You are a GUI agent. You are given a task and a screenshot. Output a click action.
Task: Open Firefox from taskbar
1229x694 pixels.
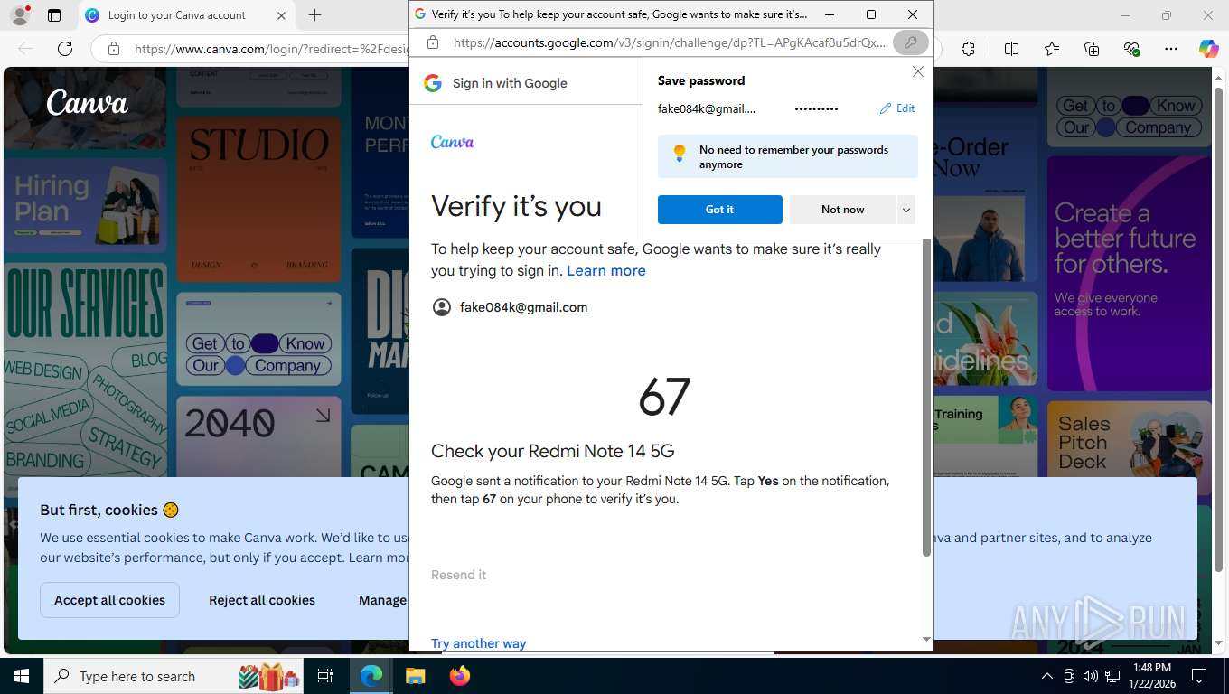(x=459, y=676)
